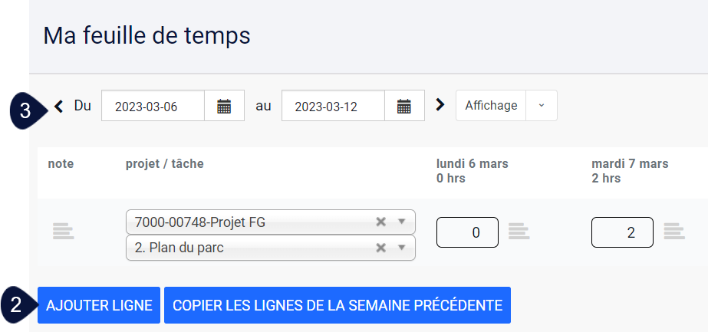Select the lundi 6 mars hours field

point(467,232)
